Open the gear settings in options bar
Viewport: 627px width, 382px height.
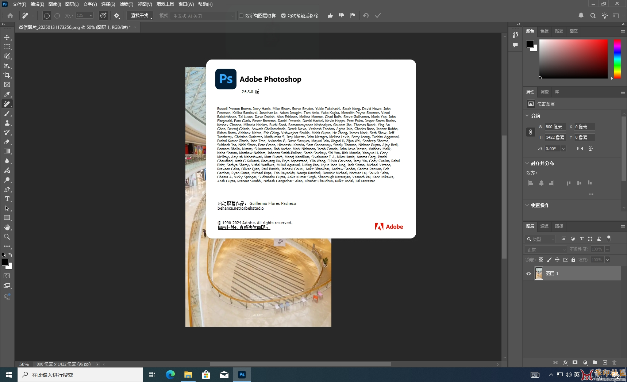tap(117, 16)
